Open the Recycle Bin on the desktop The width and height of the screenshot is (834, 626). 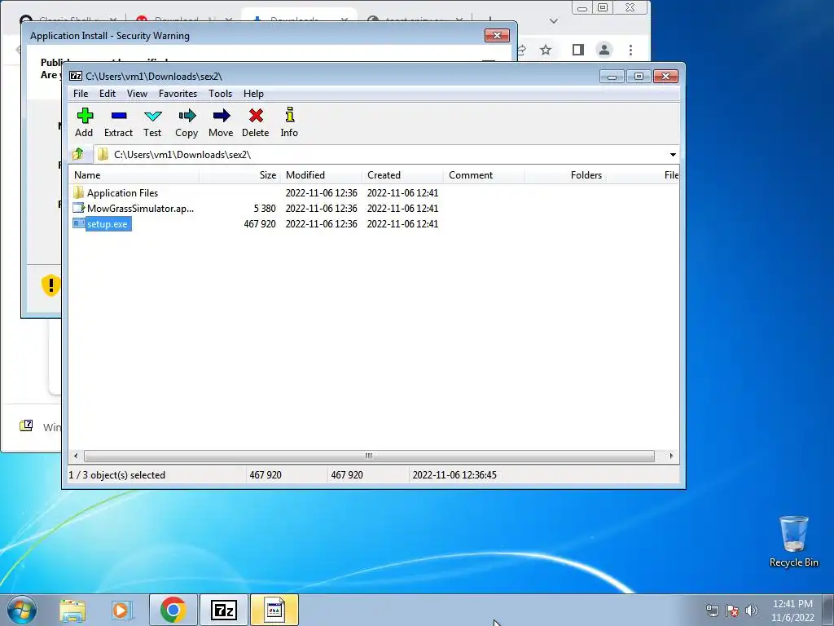[x=793, y=541]
